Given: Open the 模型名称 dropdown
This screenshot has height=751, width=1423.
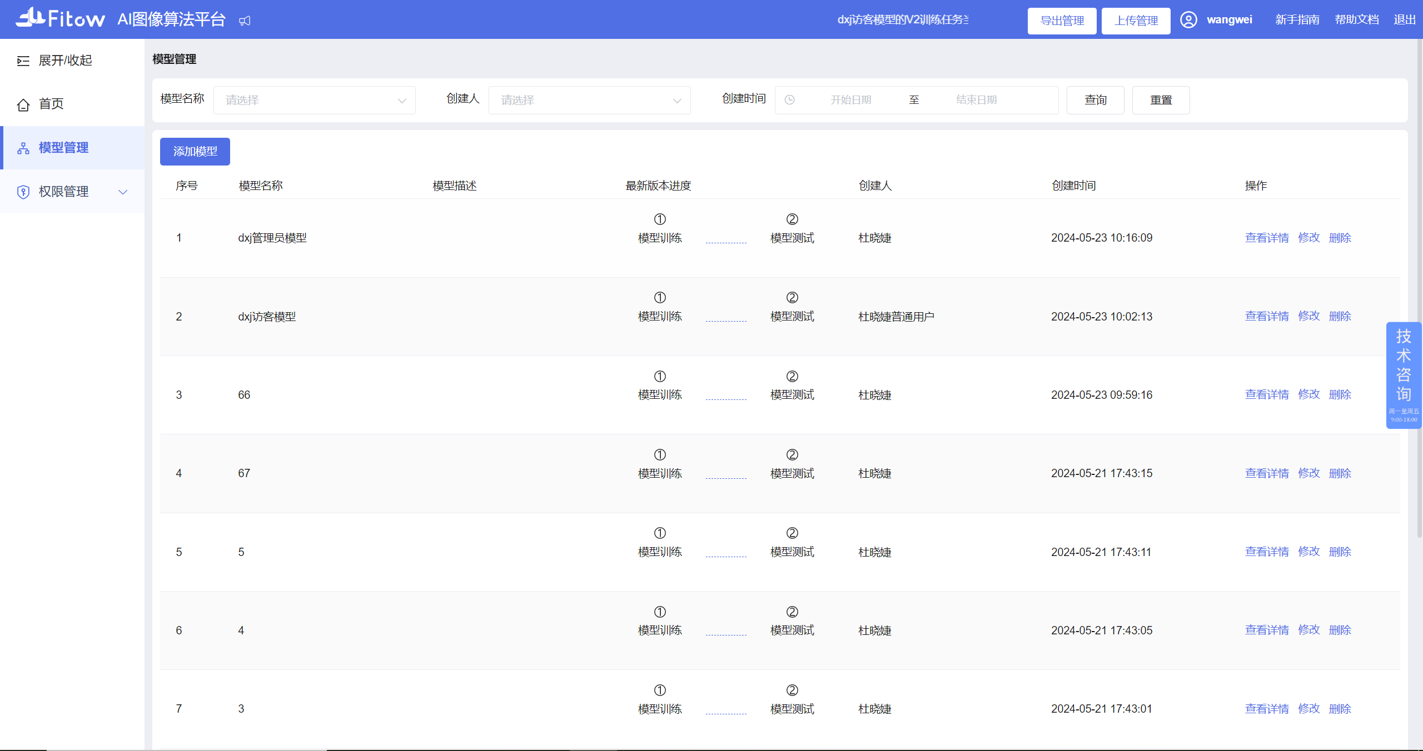Looking at the screenshot, I should click(315, 100).
